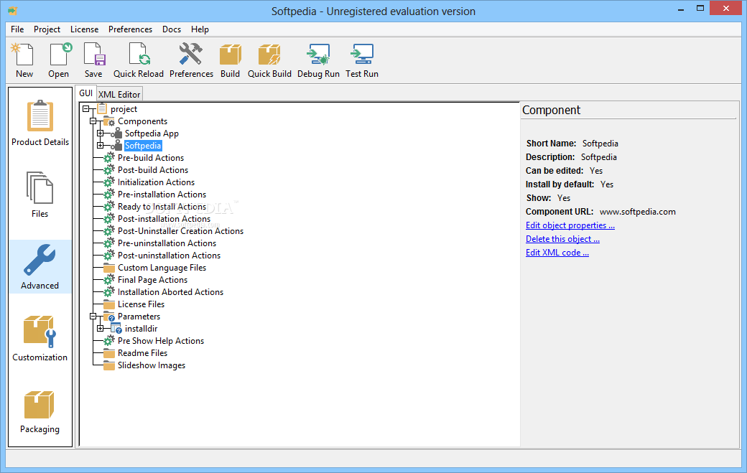
Task: Select the Advanced wrench section
Action: [x=40, y=266]
